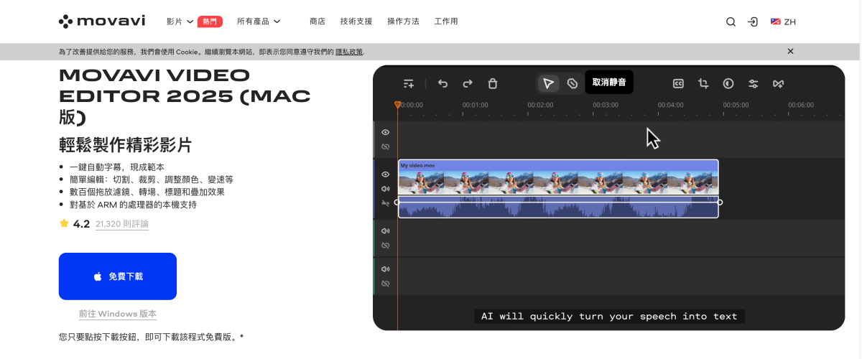The height and width of the screenshot is (359, 862).
Task: Expand the 影片 dropdown menu
Action: click(x=180, y=22)
